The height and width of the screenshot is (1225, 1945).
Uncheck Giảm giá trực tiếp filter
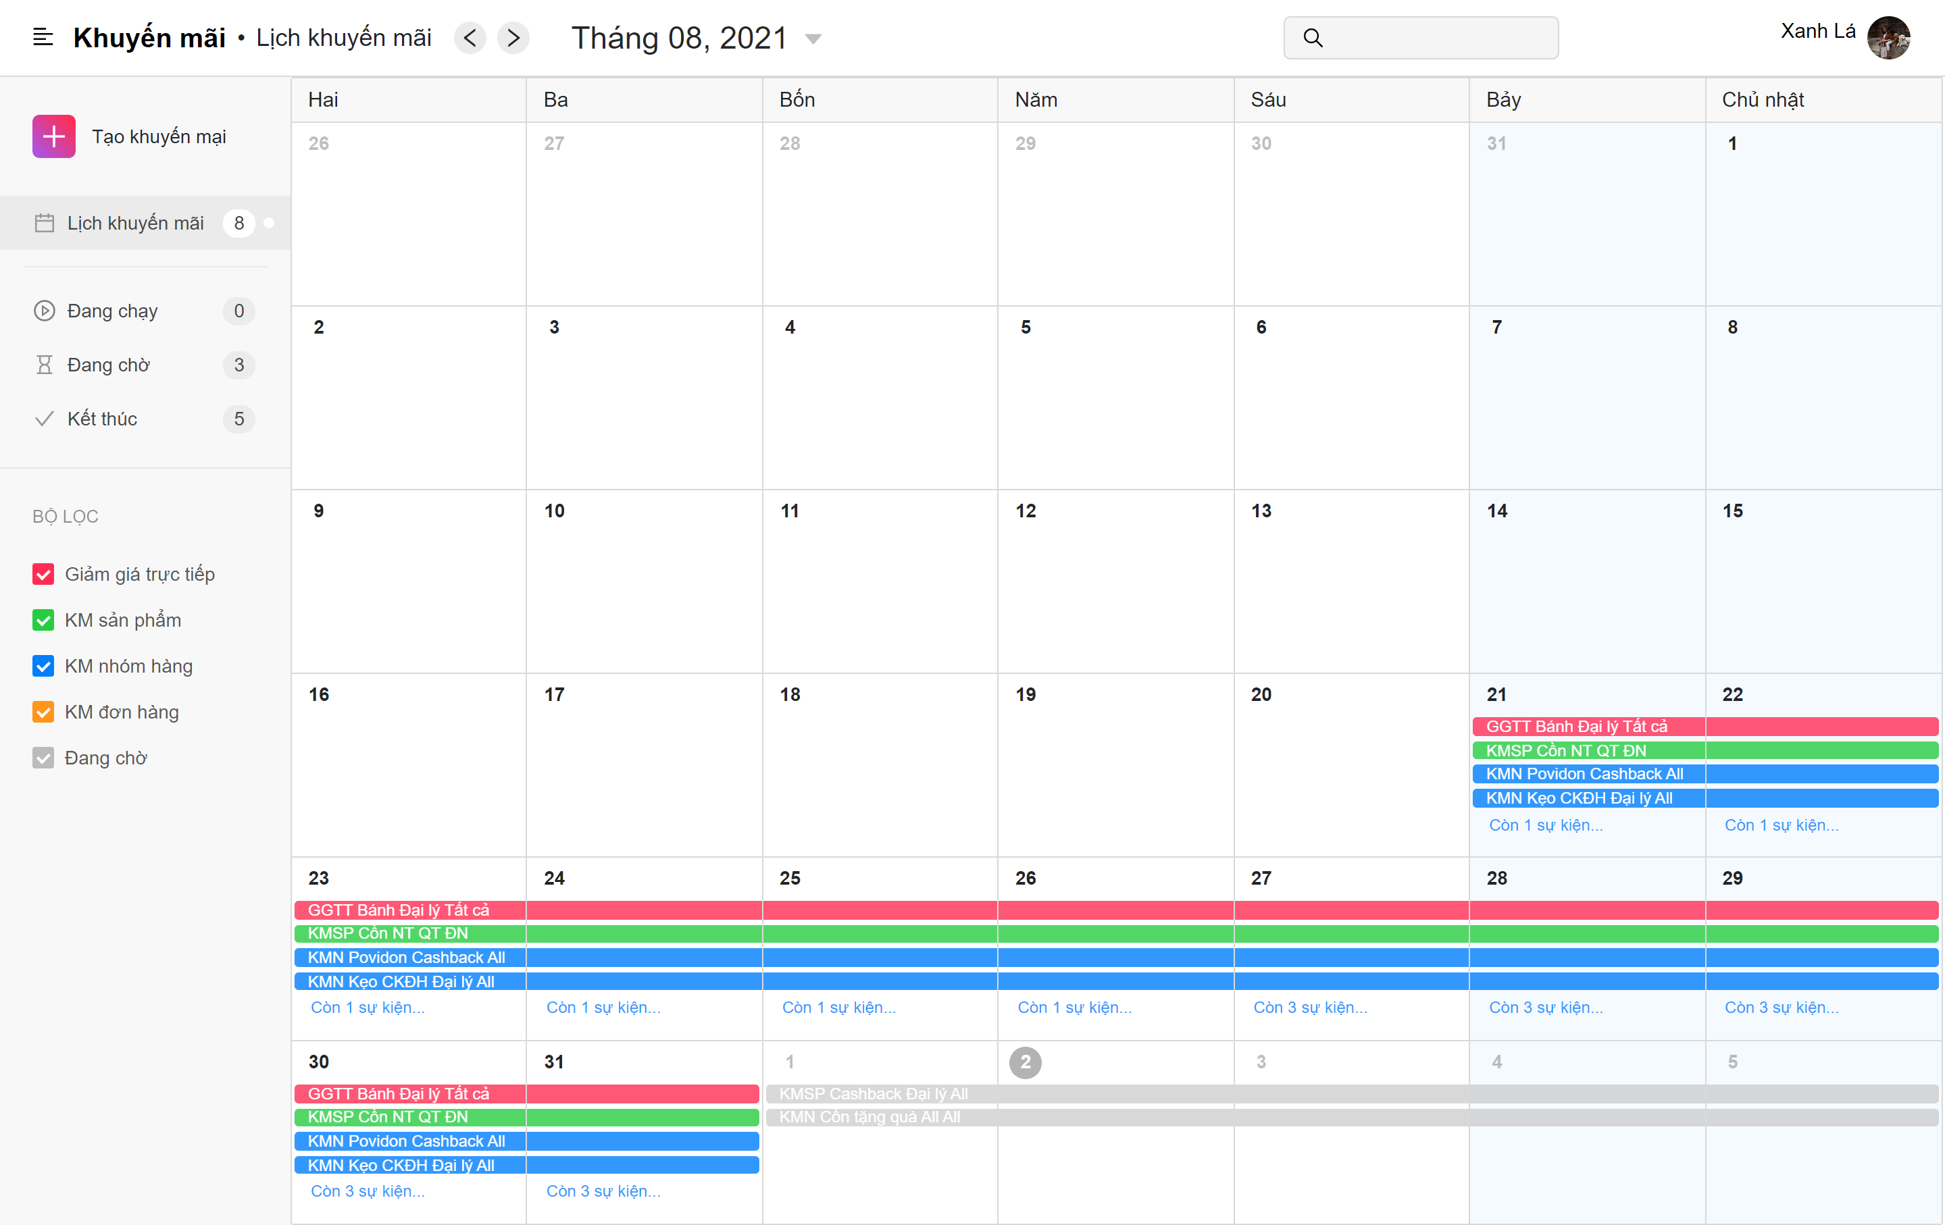pyautogui.click(x=44, y=574)
